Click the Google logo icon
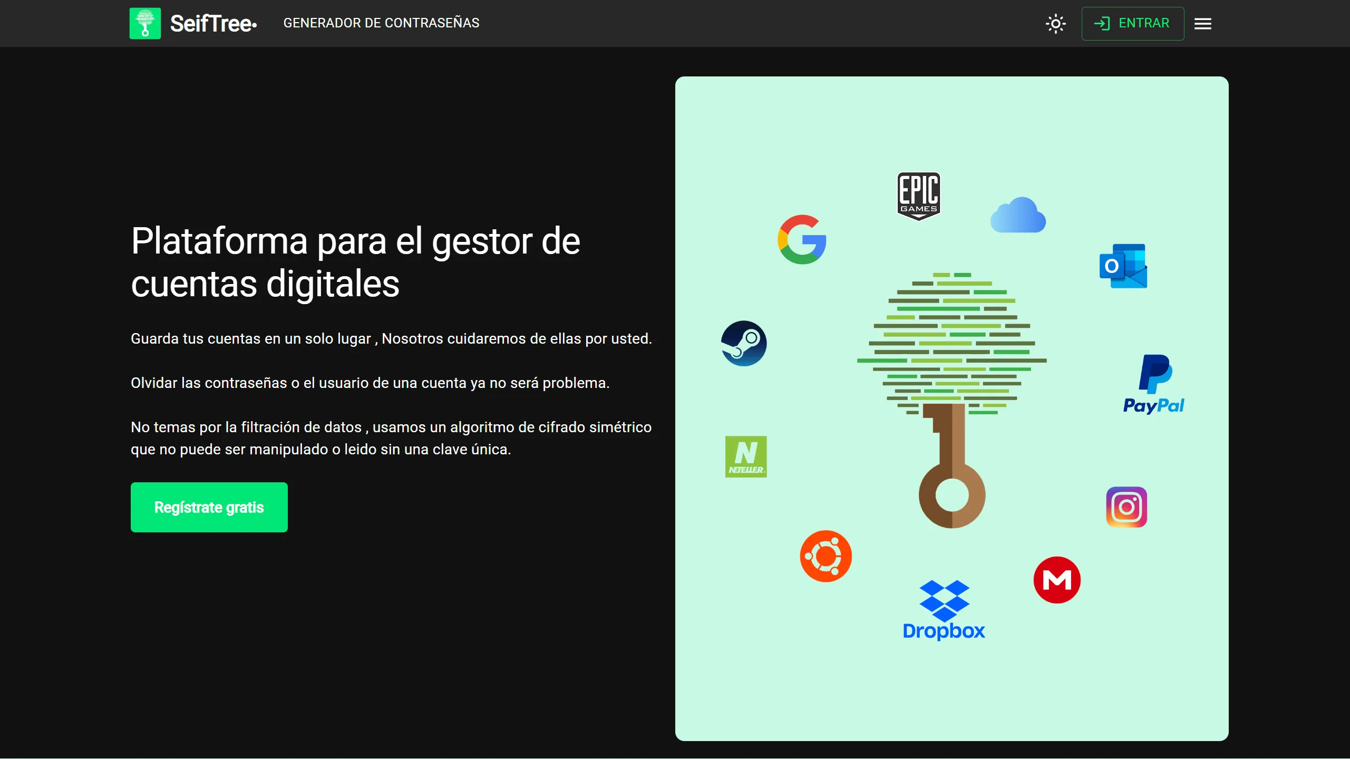The height and width of the screenshot is (759, 1350). 802,239
